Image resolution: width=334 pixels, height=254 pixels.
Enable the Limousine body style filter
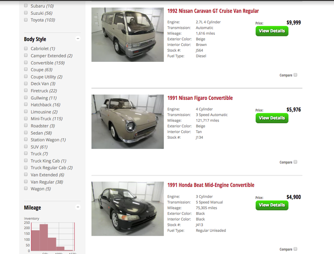tap(26, 112)
